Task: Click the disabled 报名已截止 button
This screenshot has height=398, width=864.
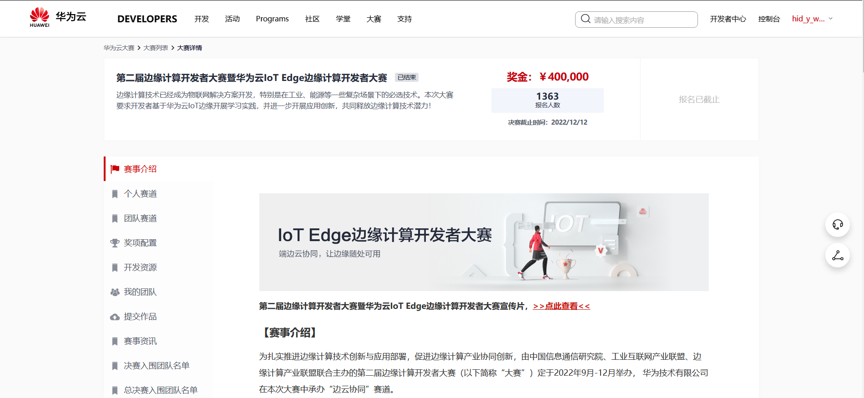Action: click(699, 100)
